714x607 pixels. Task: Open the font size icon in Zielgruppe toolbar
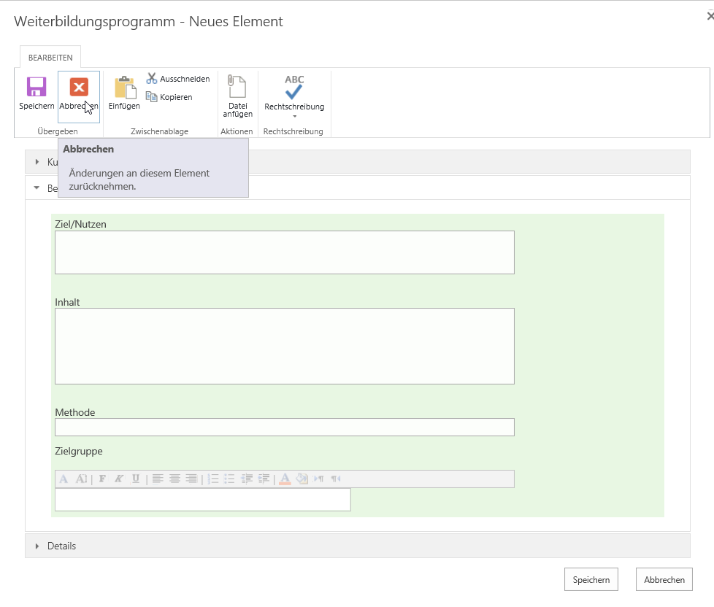point(81,479)
